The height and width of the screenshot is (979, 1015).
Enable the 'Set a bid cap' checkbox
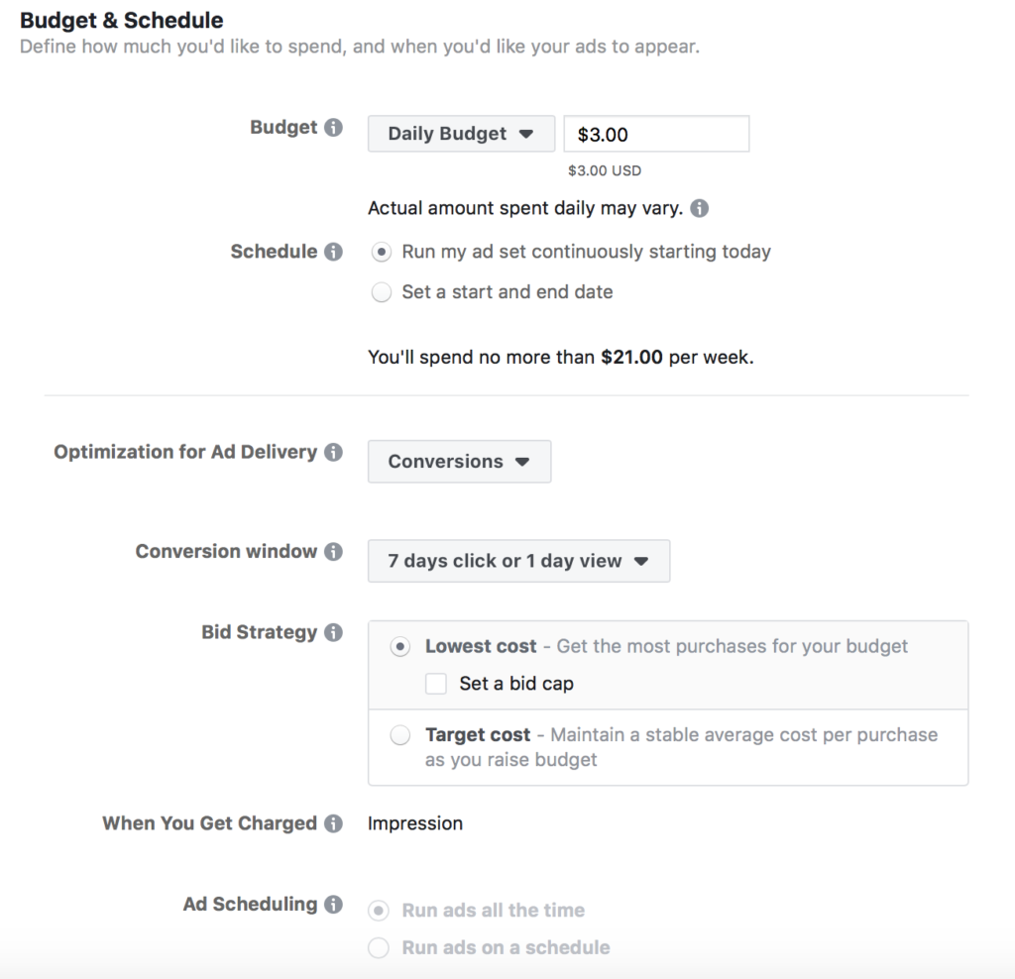(x=436, y=684)
